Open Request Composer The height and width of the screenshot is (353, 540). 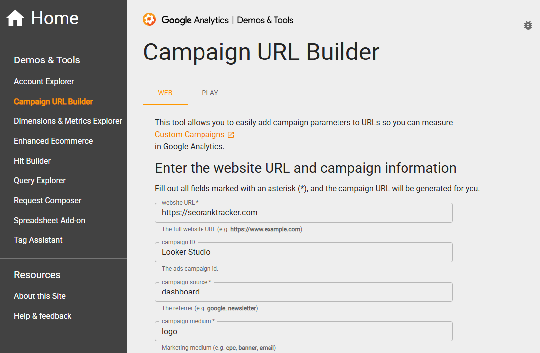[x=48, y=200]
